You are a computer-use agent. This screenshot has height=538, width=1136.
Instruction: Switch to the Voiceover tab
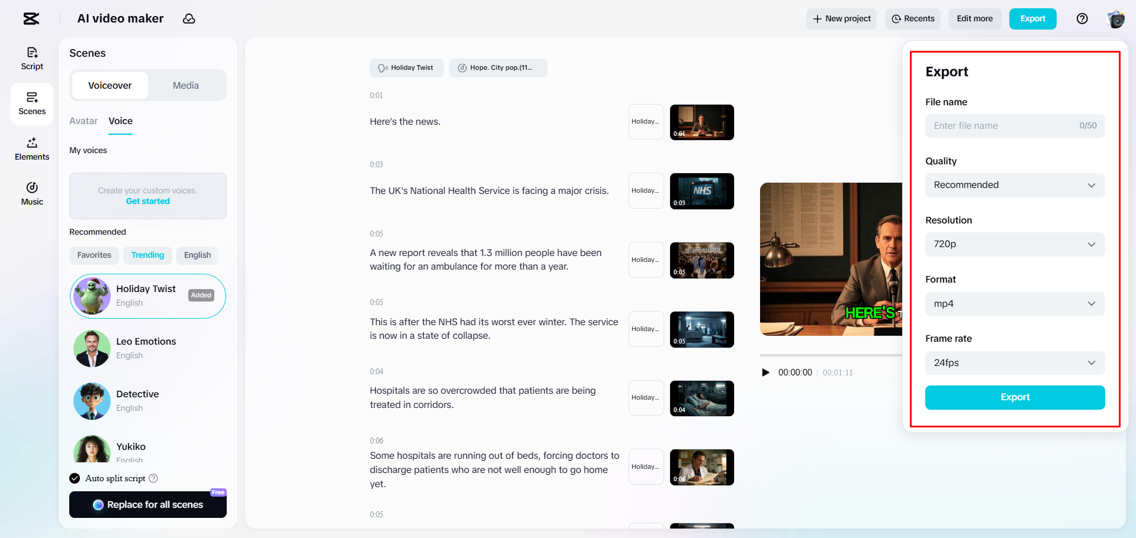click(x=110, y=86)
